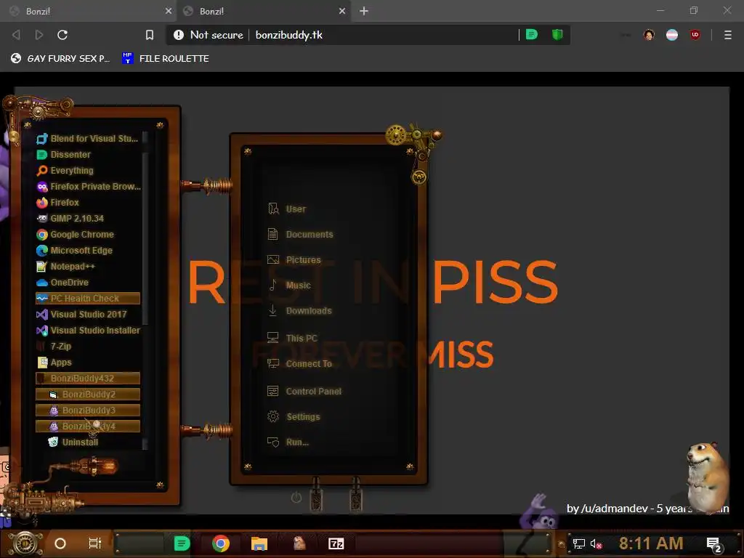Open the FILE ROULETTE bookmark
This screenshot has height=558, width=744.
coord(165,58)
